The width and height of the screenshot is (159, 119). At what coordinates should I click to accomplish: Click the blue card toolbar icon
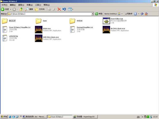pos(142,14)
